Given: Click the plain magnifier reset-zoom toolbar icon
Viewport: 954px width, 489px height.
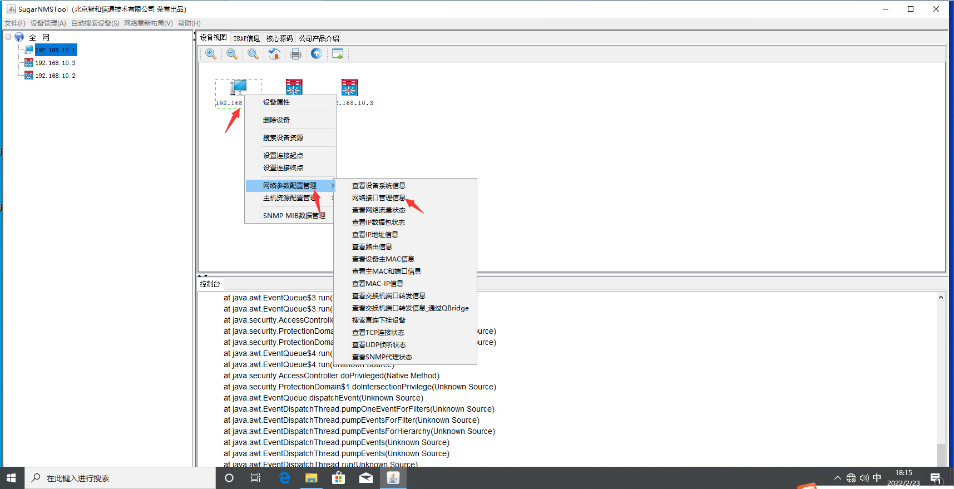Looking at the screenshot, I should click(x=253, y=53).
